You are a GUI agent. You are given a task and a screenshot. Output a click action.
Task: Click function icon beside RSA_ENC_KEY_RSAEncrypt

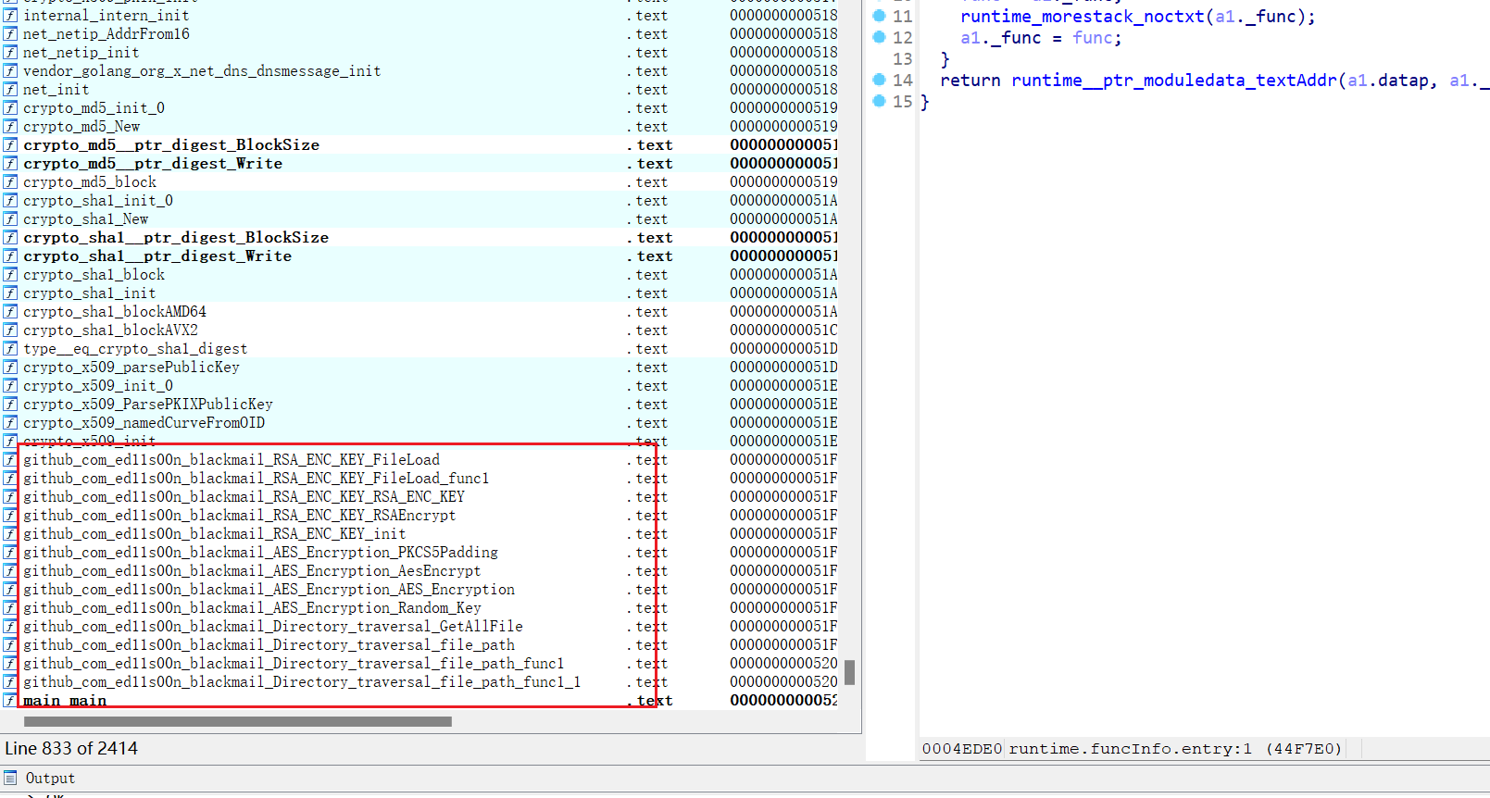[10, 516]
